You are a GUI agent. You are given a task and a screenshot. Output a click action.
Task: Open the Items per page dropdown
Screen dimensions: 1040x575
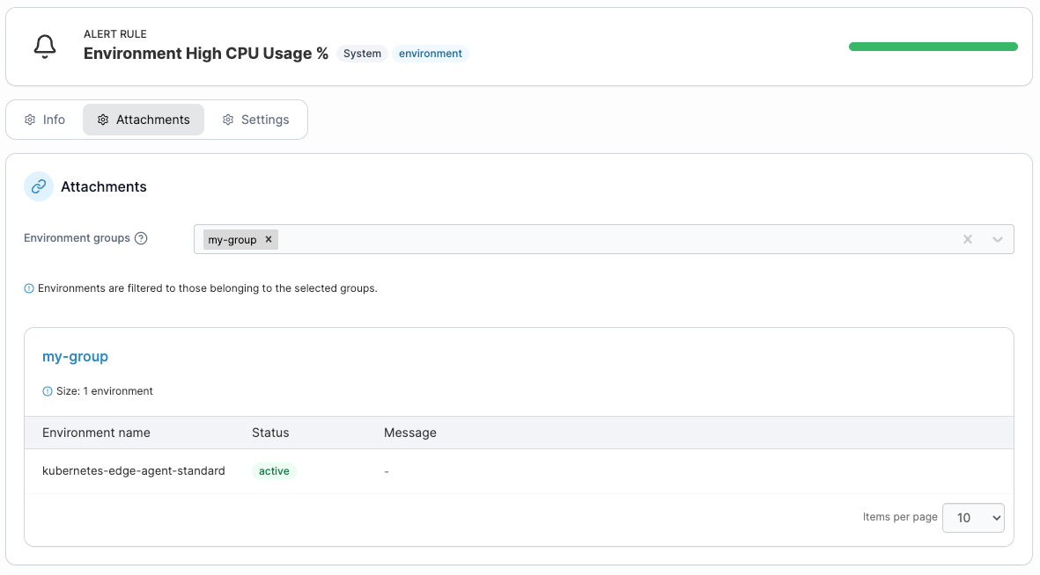click(973, 518)
